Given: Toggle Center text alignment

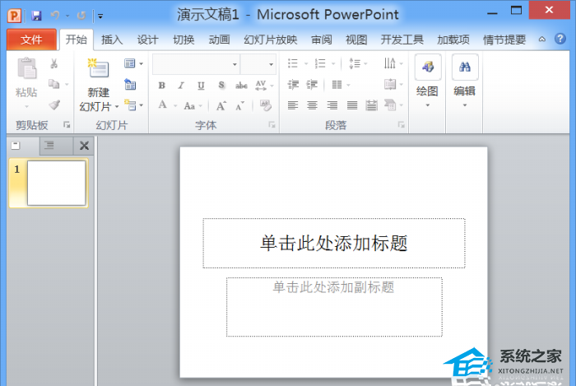Looking at the screenshot, I should tap(312, 106).
